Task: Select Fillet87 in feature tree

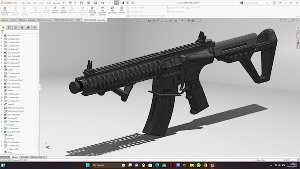Action: (x=11, y=70)
